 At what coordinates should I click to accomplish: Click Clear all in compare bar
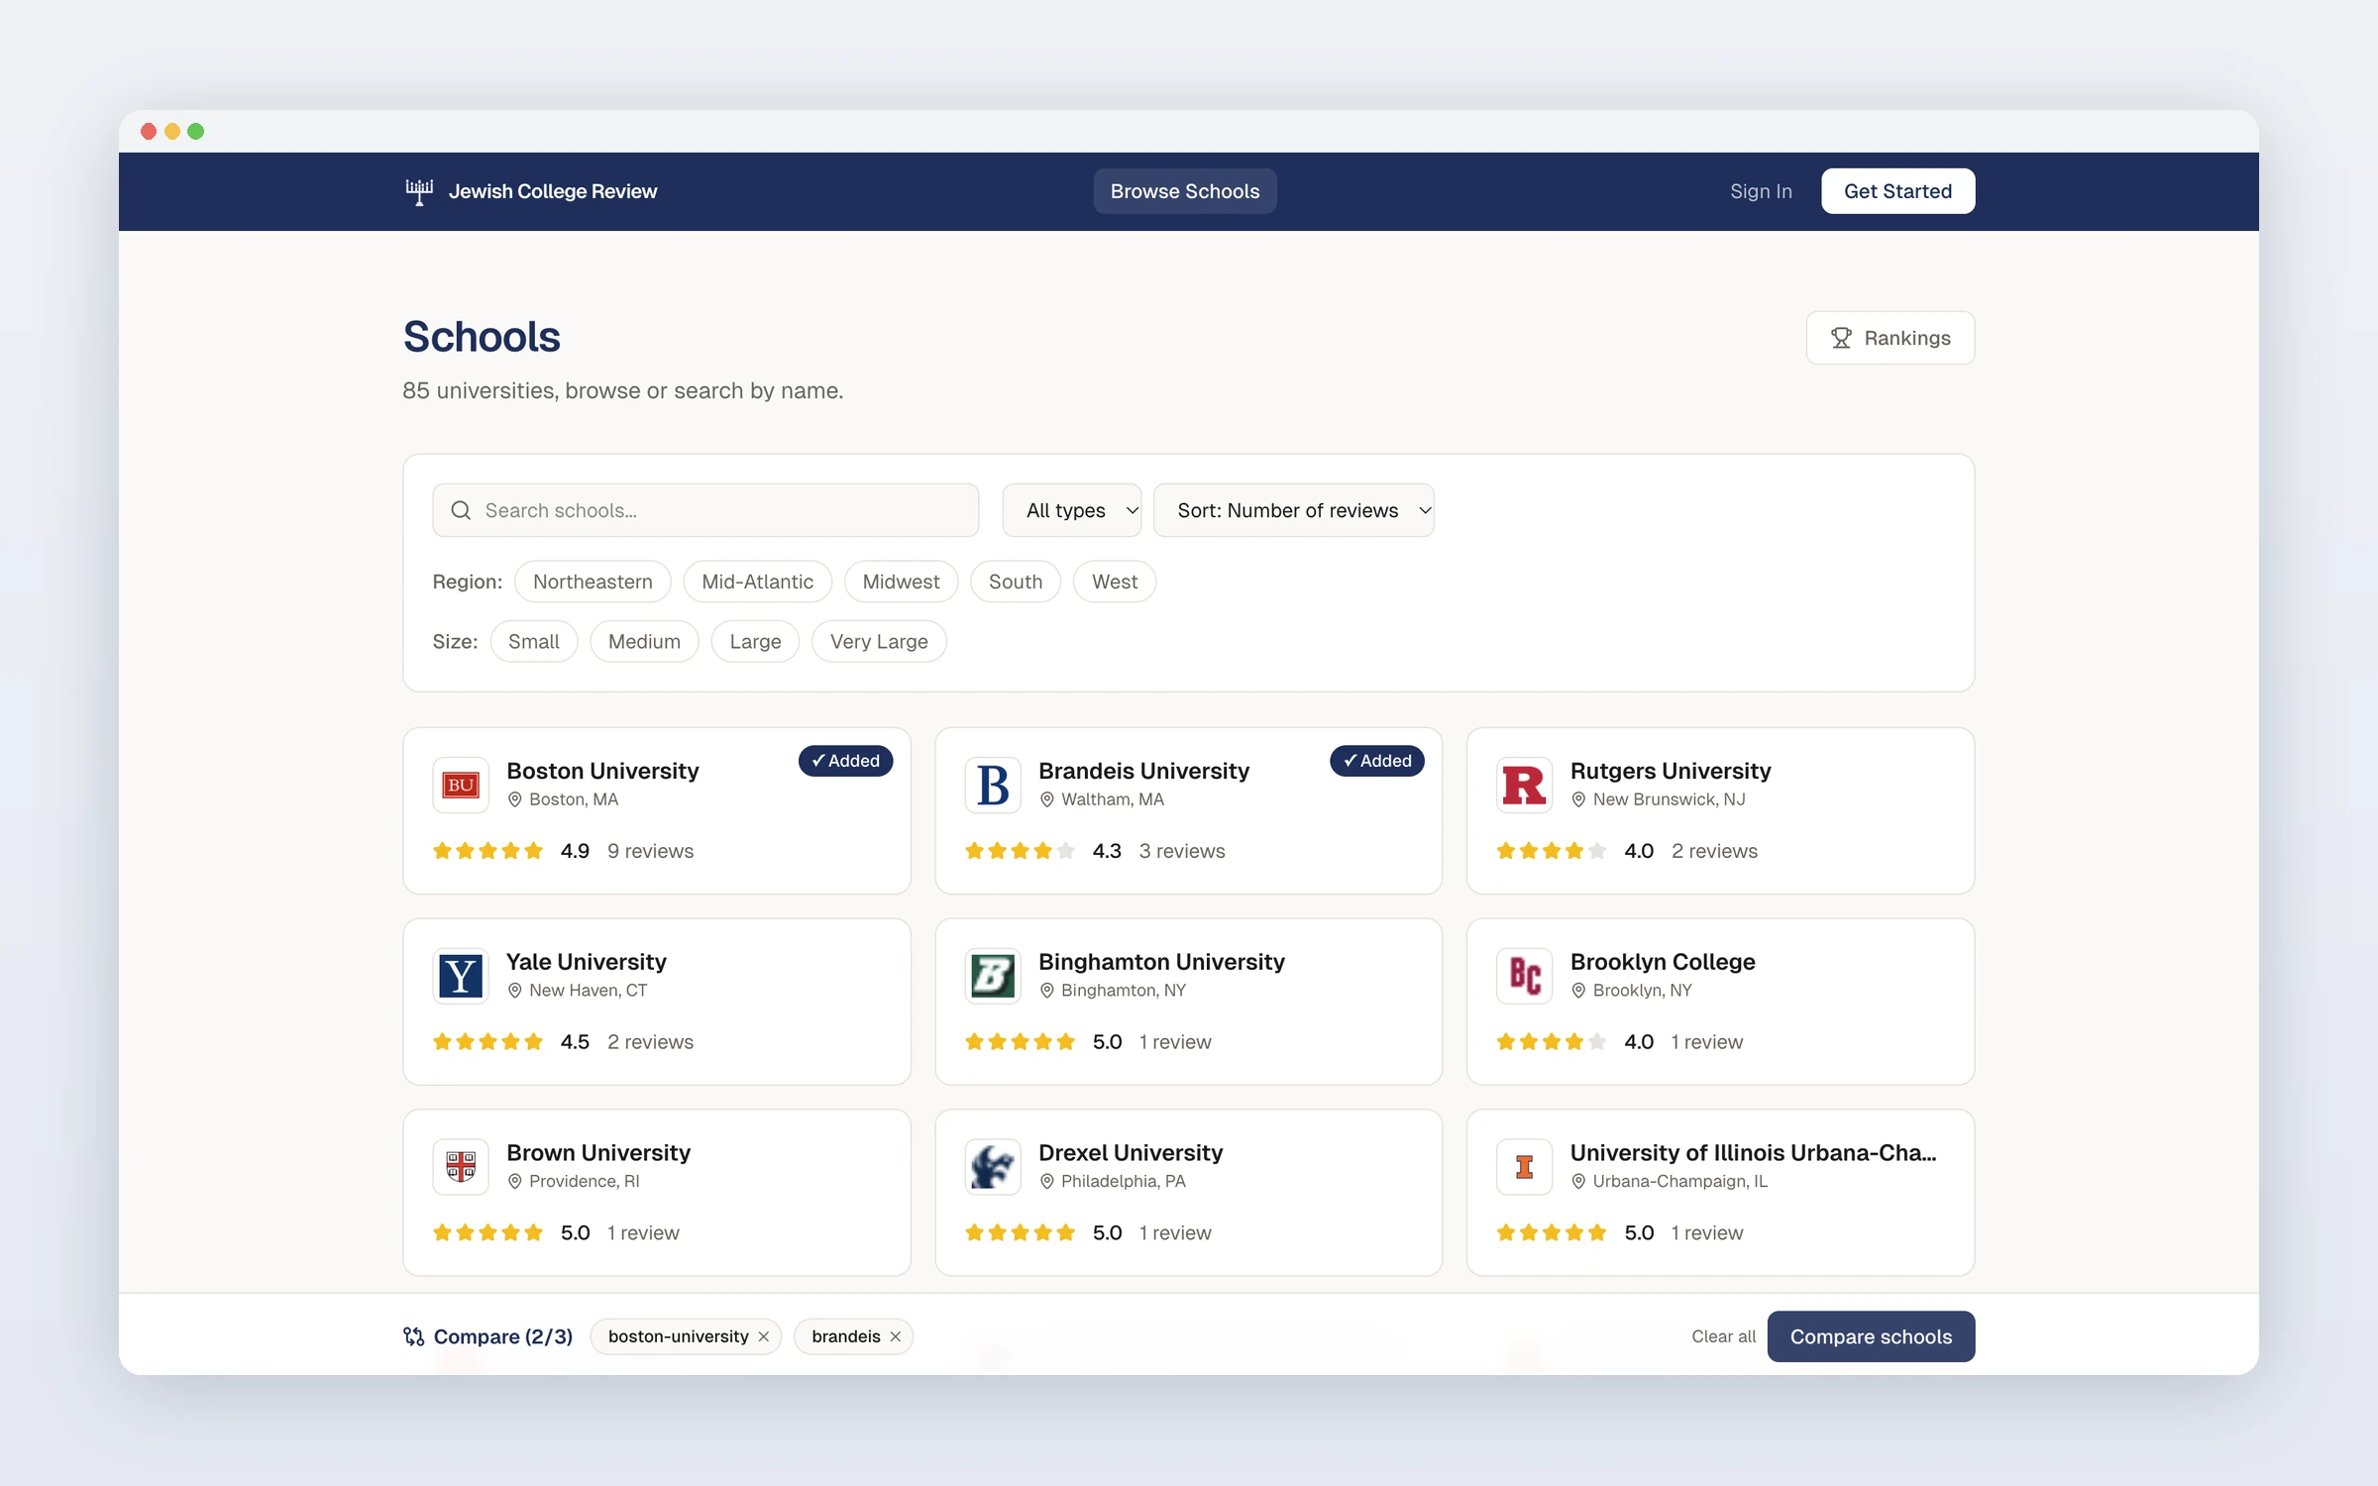click(x=1723, y=1336)
